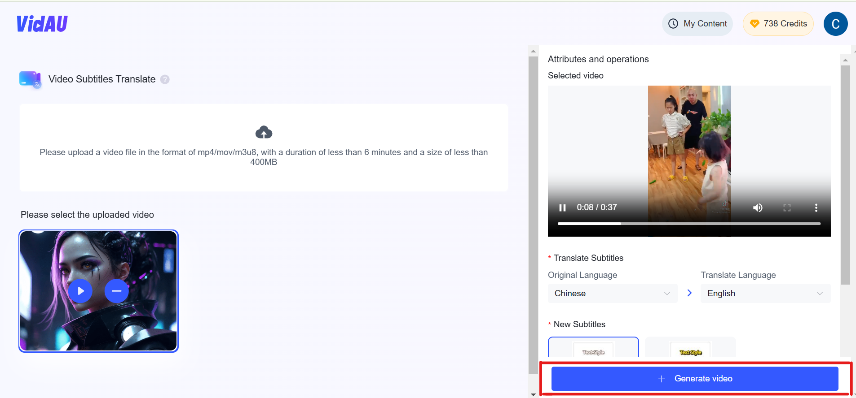Click the attributes panel scrollbar thumb
The width and height of the screenshot is (856, 398).
[x=845, y=175]
